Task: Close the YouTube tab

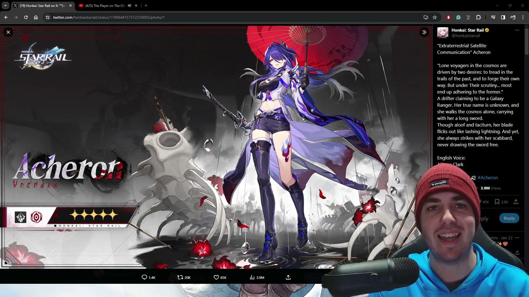Action: [136, 6]
